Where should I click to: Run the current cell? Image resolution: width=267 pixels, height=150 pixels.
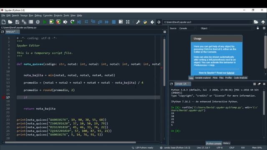51,22
